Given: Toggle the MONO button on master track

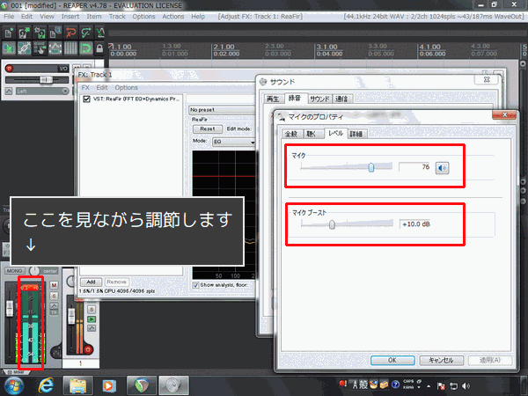Looking at the screenshot, I should coord(15,270).
